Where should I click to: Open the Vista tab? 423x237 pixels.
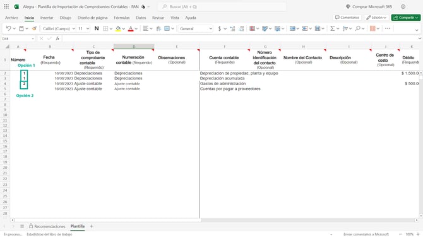click(175, 18)
